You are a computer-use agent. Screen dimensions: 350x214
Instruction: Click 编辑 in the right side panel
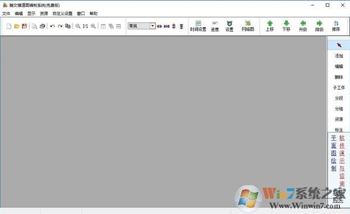click(x=339, y=67)
